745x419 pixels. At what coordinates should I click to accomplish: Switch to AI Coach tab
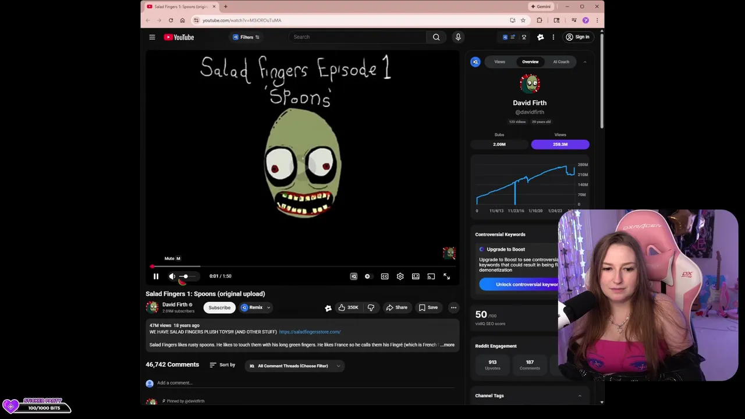(x=561, y=62)
